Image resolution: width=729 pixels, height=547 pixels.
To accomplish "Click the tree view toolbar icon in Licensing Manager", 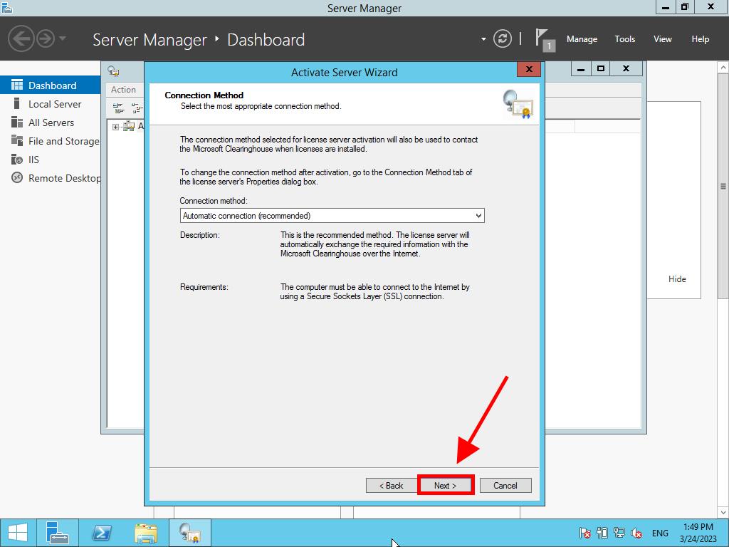I will click(x=119, y=108).
